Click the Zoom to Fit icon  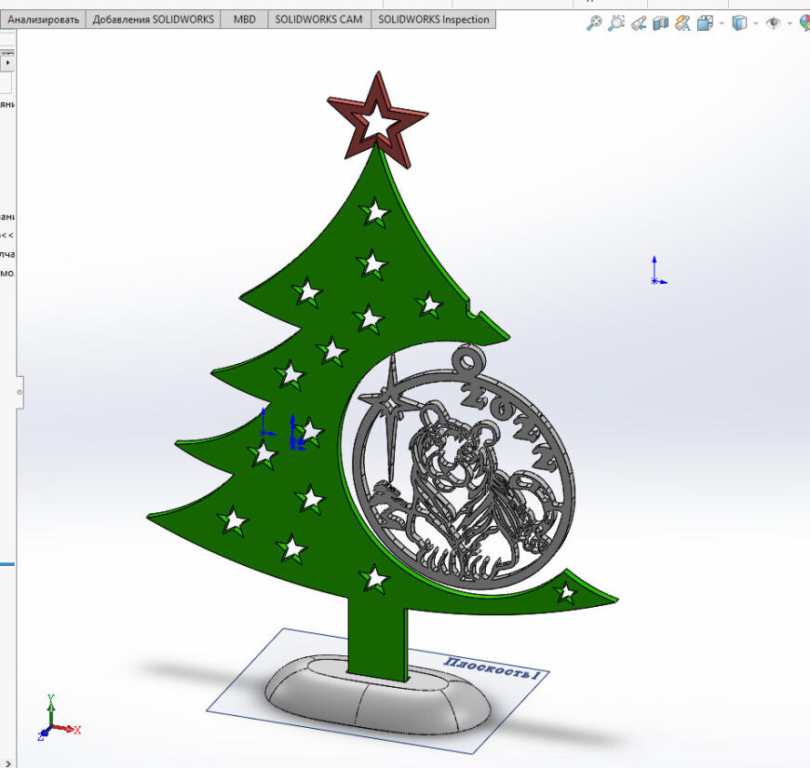click(x=594, y=23)
